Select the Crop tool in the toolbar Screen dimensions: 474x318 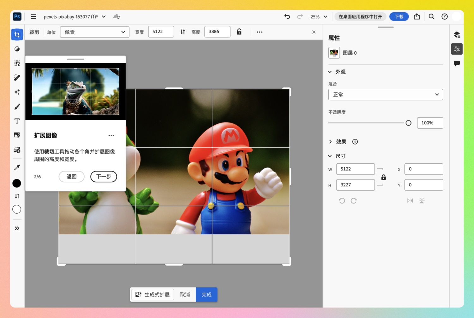[17, 34]
